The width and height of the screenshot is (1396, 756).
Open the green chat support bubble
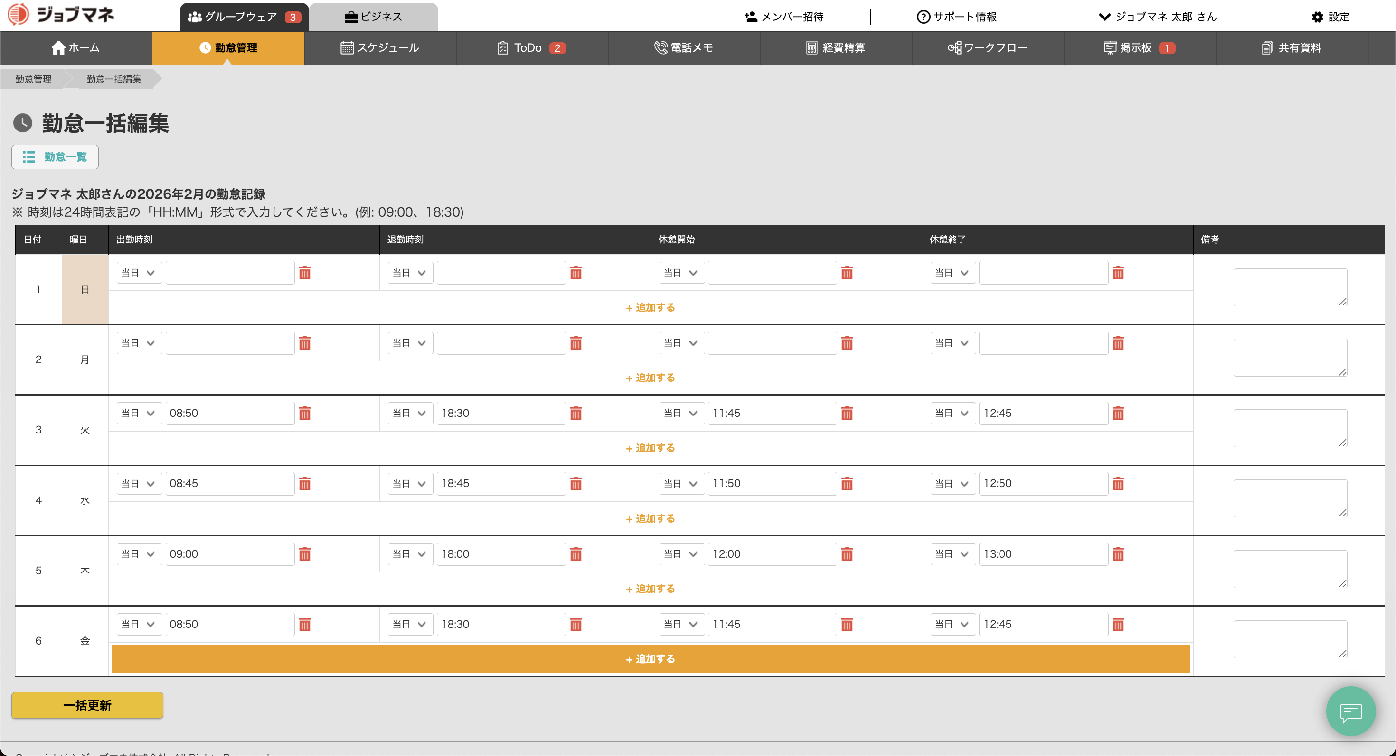[x=1350, y=711]
